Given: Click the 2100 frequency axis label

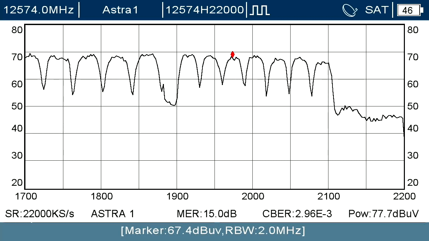Looking at the screenshot, I should pyautogui.click(x=329, y=196).
